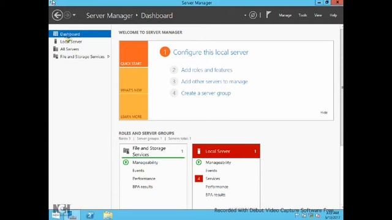Select All Servers in the sidebar
The image size is (392, 220).
coord(80,49)
